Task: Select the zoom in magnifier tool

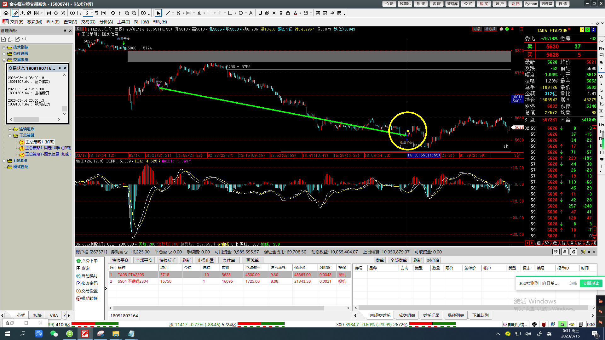Action: click(127, 13)
